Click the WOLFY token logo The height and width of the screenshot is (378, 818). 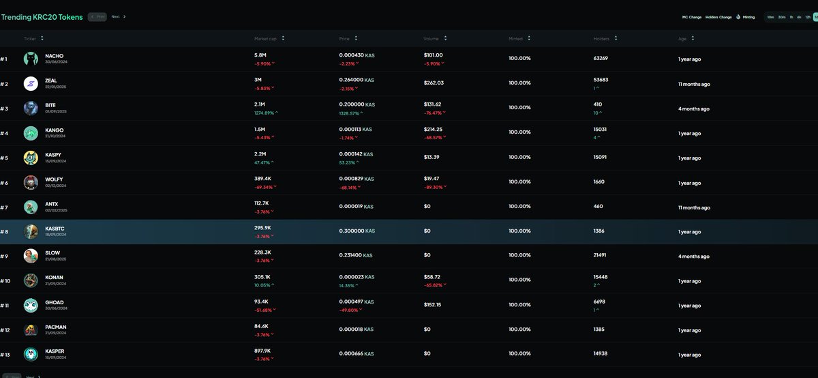[x=31, y=182]
